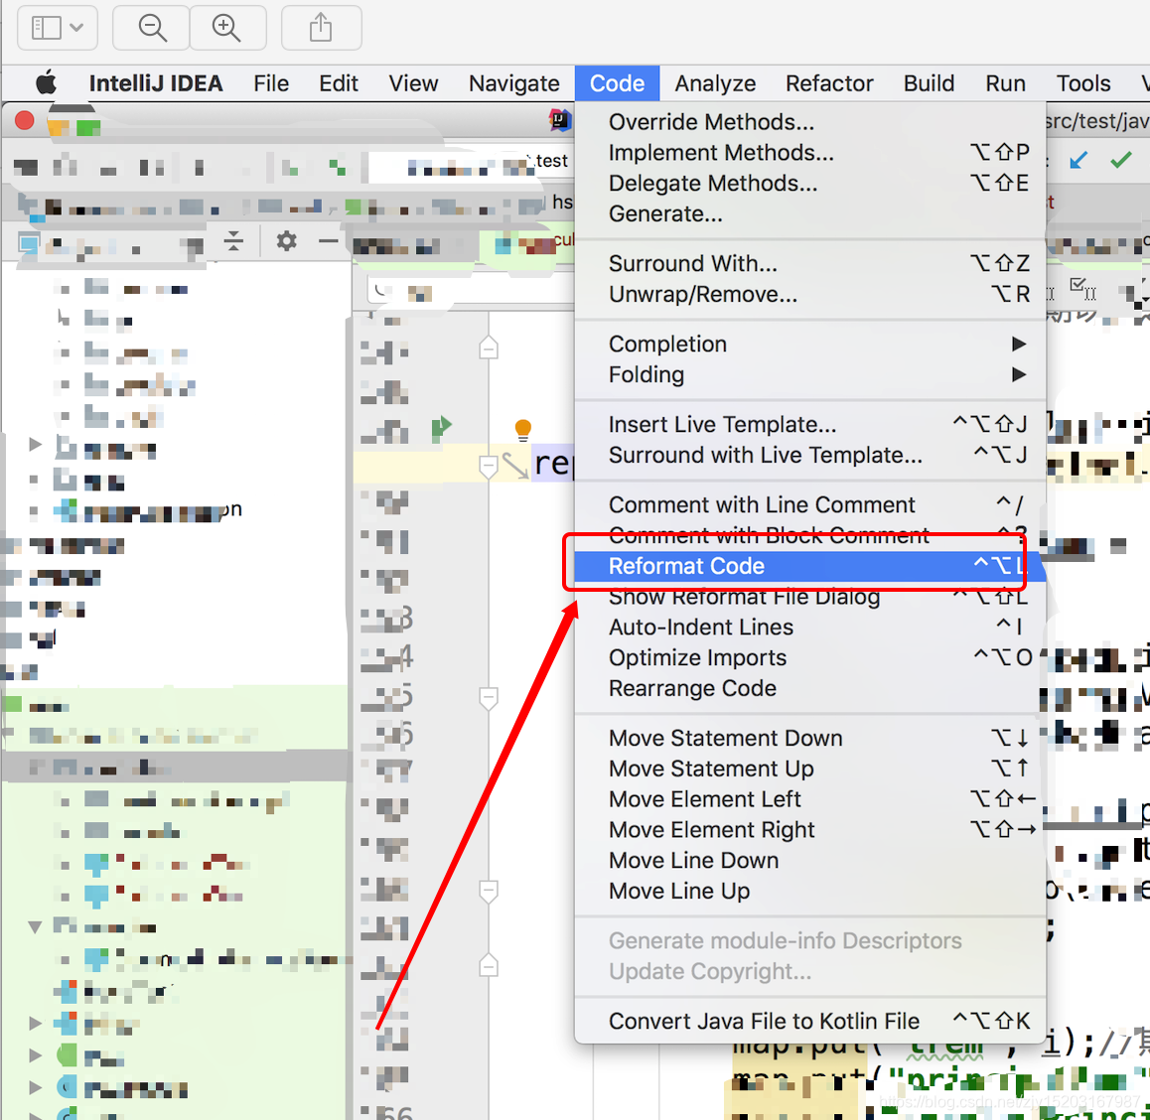Choose Override Methods... entry

click(x=809, y=122)
